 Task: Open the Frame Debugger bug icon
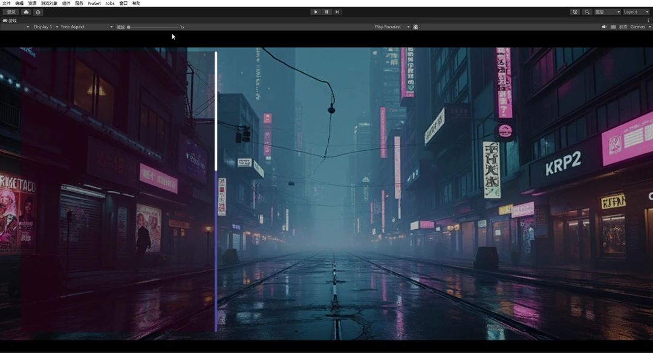pos(415,27)
